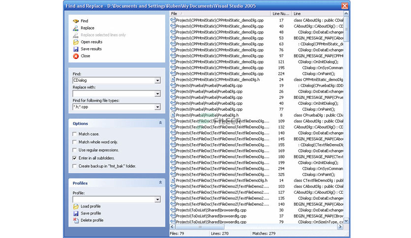This screenshot has height=238, width=411.
Task: Click the Load profile link
Action: coord(90,207)
